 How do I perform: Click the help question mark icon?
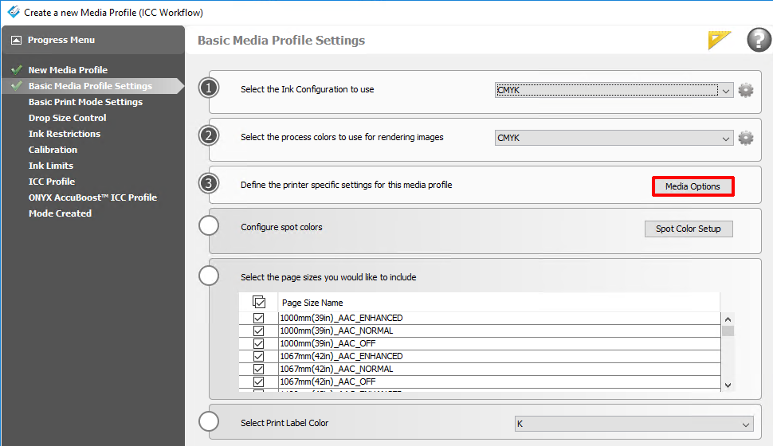tap(759, 40)
